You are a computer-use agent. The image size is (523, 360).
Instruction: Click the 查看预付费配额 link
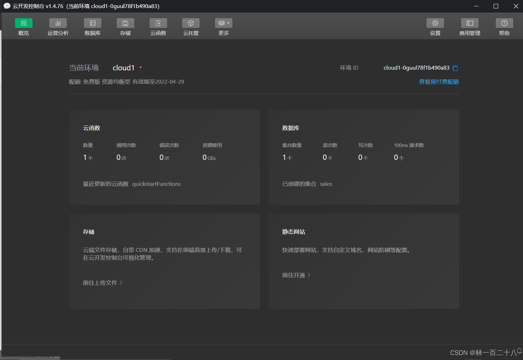(x=439, y=82)
